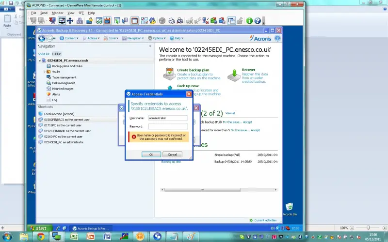The width and height of the screenshot is (388, 242).
Task: Adjust the zoom slider in background window
Action: pyautogui.click(x=368, y=228)
